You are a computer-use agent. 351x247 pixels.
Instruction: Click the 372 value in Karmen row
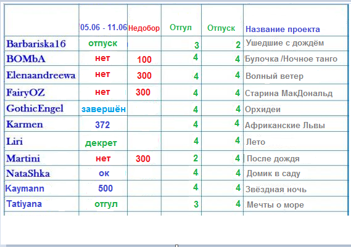point(102,124)
